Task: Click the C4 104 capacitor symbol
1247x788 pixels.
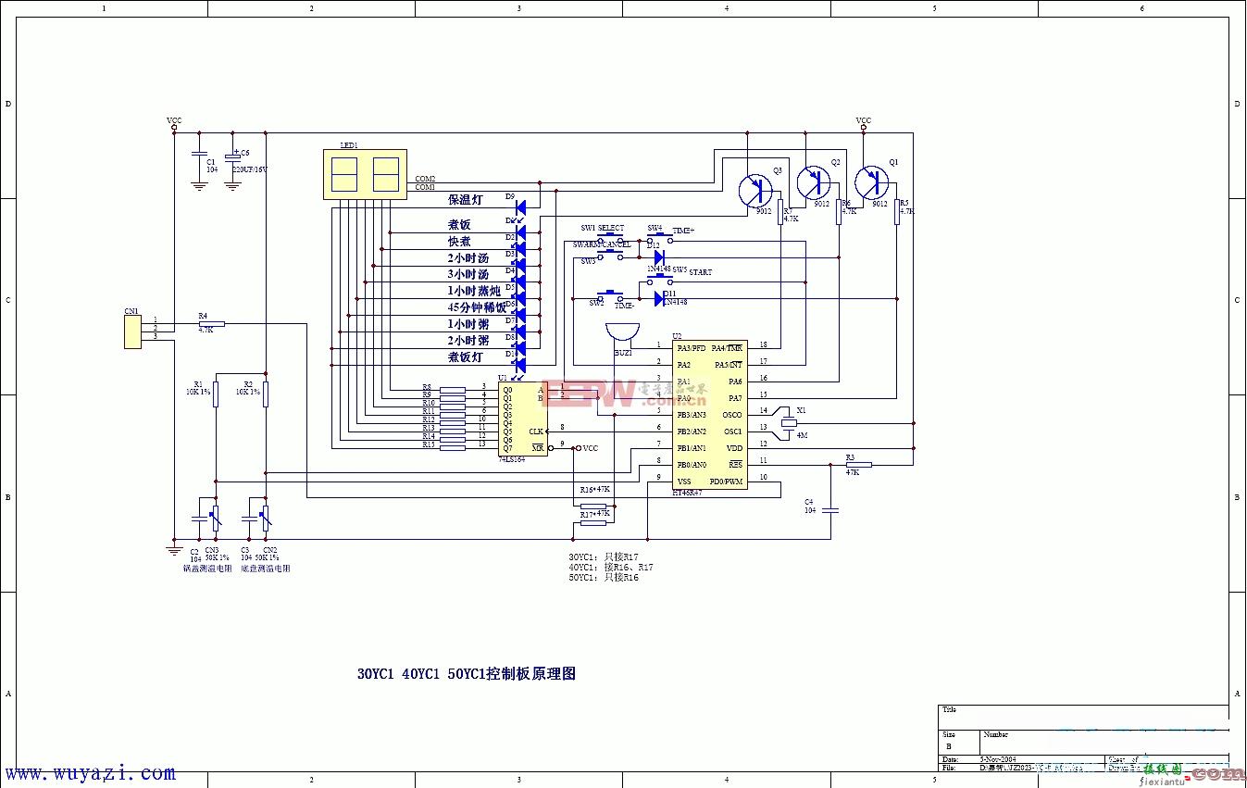Action: click(x=830, y=509)
